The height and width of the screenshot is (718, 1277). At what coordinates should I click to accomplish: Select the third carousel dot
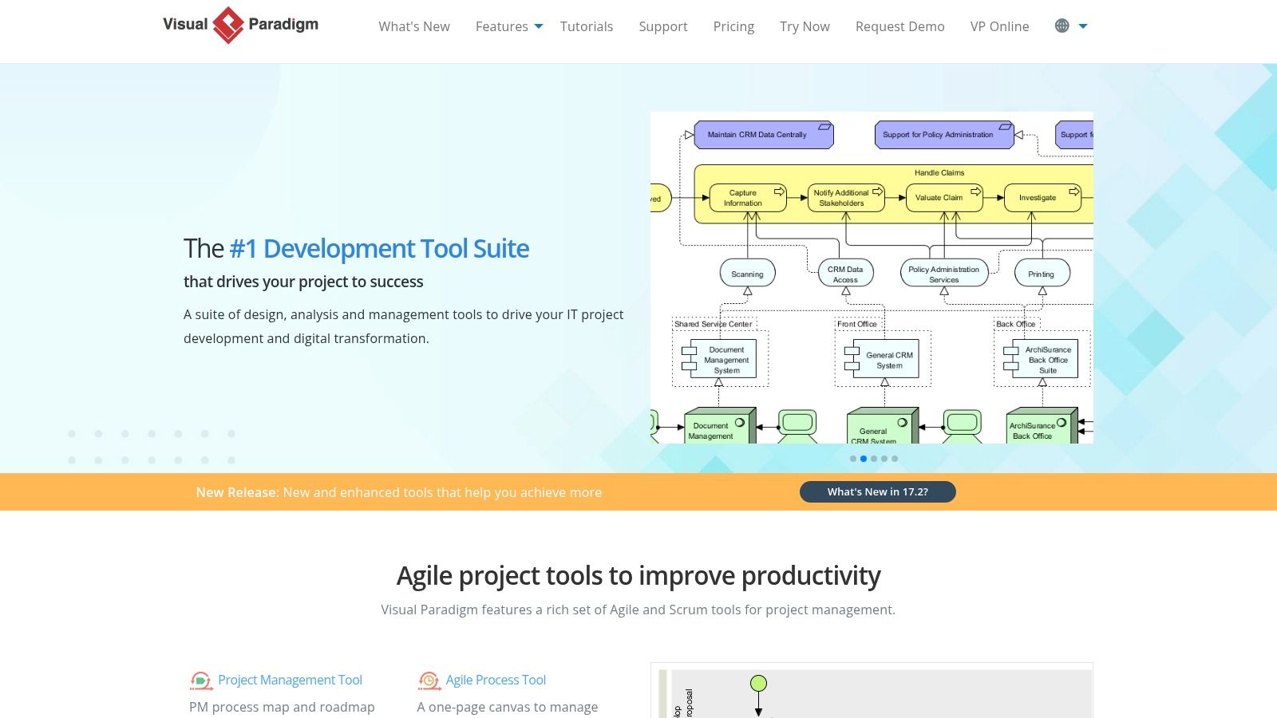(x=874, y=459)
